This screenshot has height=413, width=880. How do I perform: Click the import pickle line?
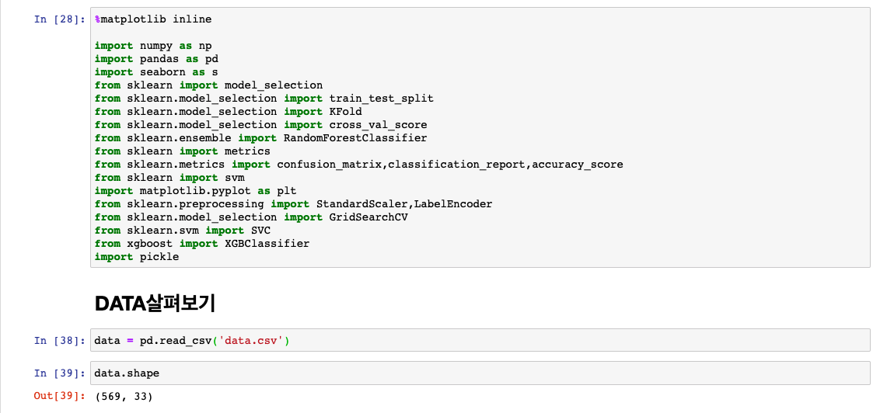click(x=137, y=257)
